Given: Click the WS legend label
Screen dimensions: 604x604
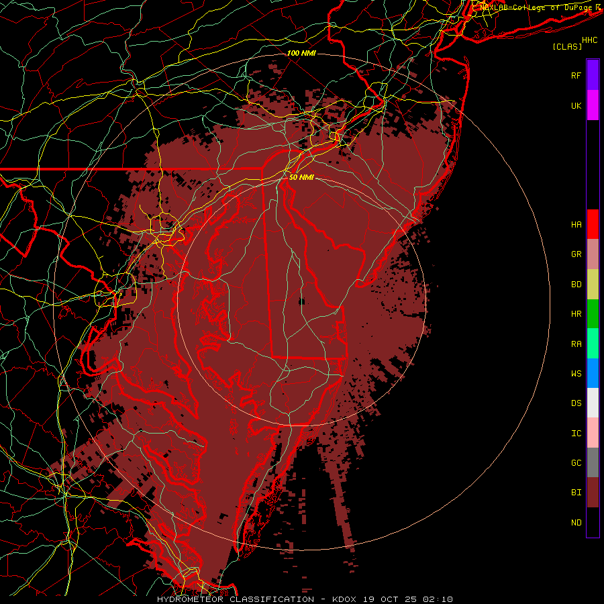Looking at the screenshot, I should pos(576,373).
